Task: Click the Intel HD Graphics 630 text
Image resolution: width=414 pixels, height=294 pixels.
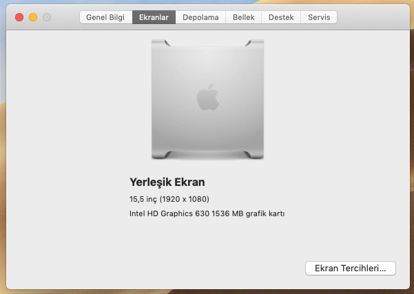Action: 169,213
